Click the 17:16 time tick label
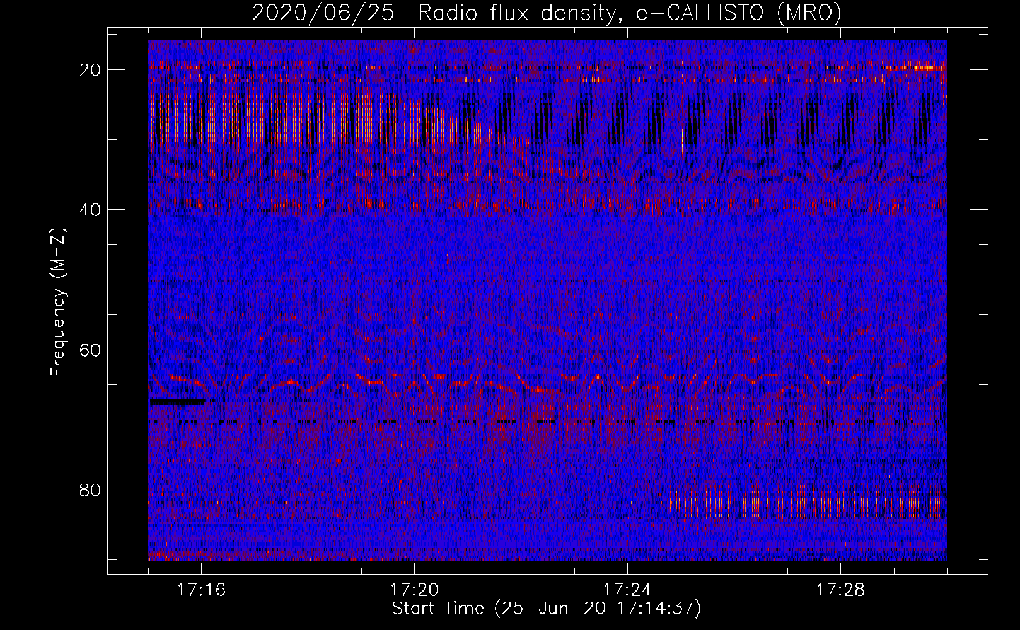1020x630 pixels. coord(202,590)
